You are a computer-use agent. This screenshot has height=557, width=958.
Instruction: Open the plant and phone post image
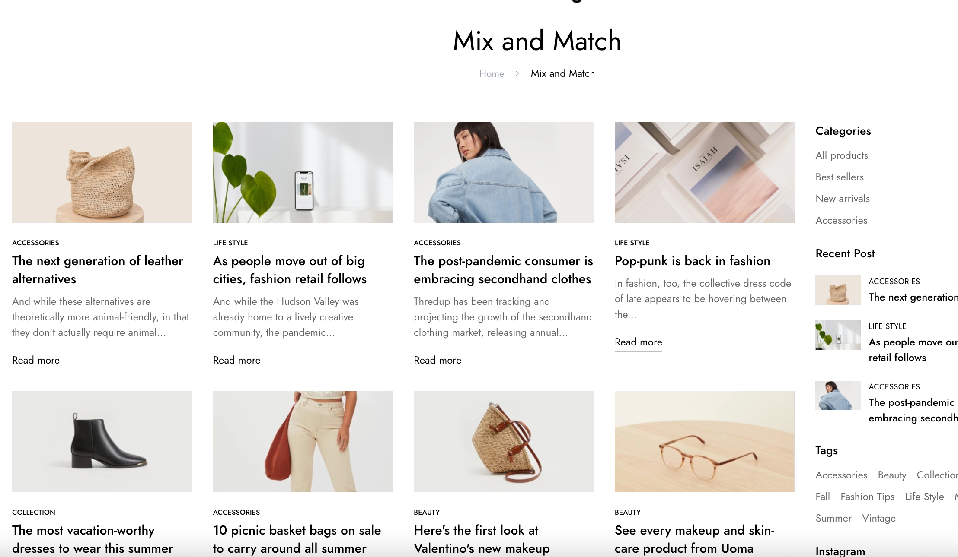[303, 172]
